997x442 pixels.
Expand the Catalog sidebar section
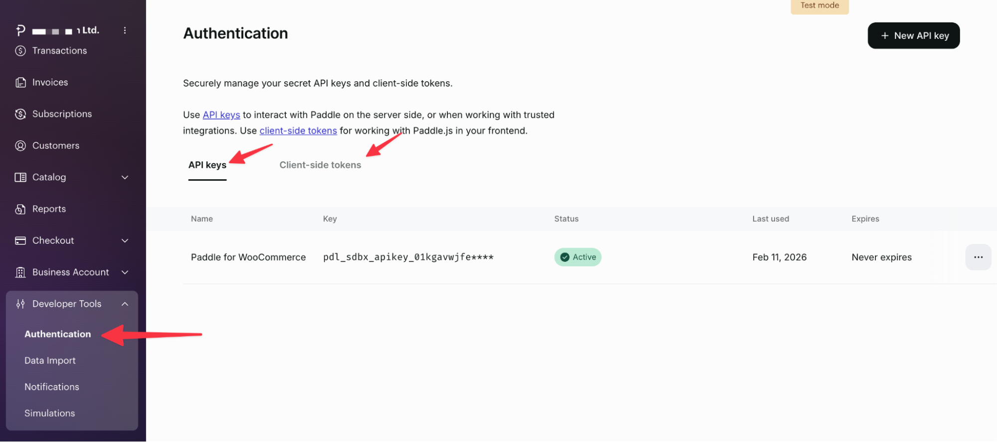tap(125, 177)
